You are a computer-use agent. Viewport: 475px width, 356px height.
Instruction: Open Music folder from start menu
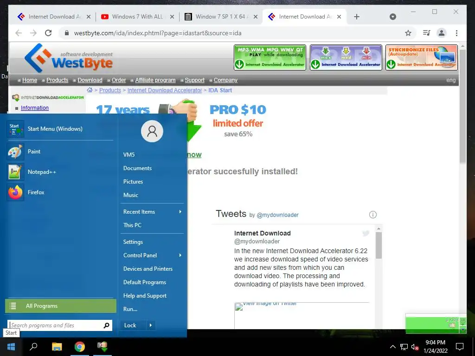130,195
